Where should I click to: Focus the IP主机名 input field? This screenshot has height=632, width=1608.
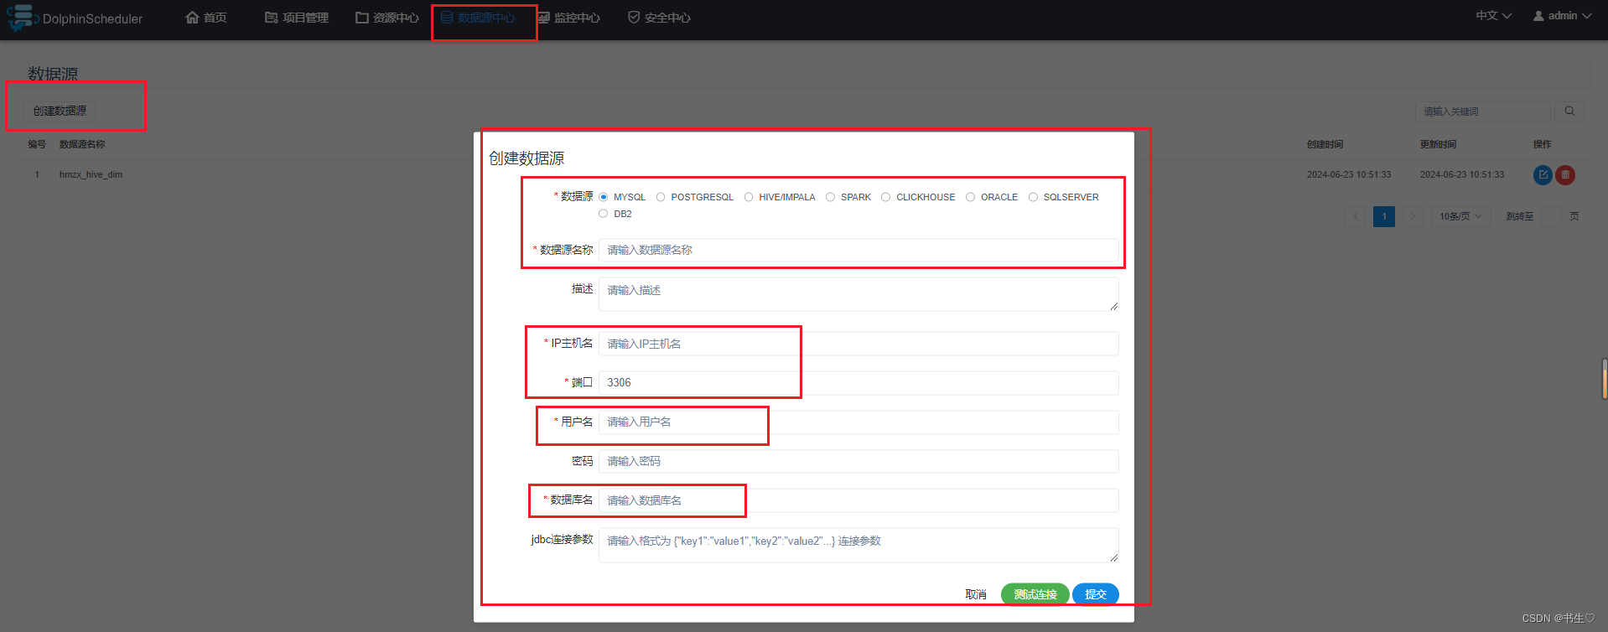point(858,344)
